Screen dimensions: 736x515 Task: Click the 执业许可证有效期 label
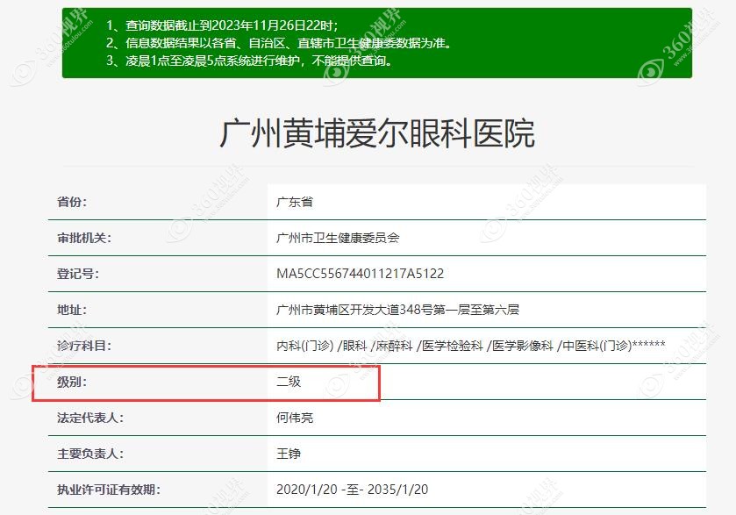coord(109,490)
